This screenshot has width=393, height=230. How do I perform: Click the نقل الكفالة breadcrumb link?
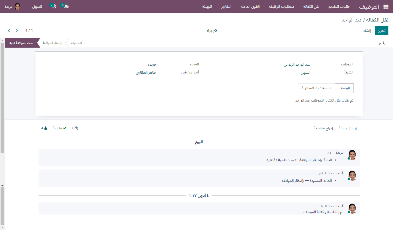coord(377,20)
